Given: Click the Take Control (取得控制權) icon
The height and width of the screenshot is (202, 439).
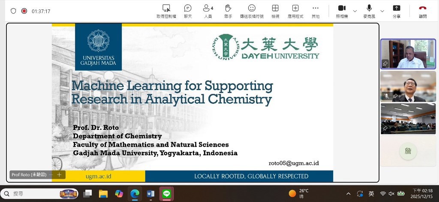Looking at the screenshot, I should (166, 8).
